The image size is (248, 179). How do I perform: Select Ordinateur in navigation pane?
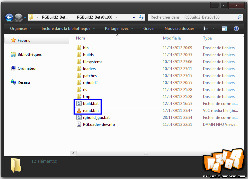pos(27,68)
